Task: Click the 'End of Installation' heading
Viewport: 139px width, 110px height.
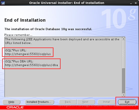Action: pos(25,20)
